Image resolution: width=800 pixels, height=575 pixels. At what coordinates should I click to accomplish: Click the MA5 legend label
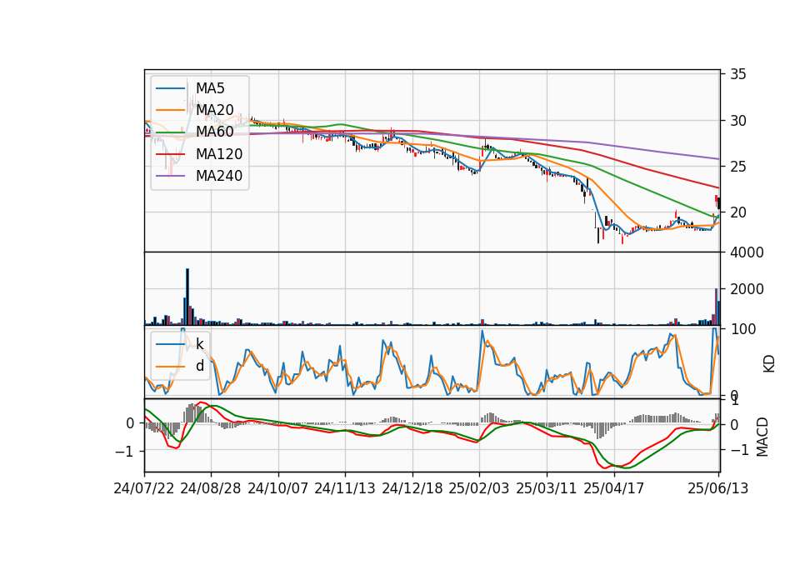click(210, 88)
